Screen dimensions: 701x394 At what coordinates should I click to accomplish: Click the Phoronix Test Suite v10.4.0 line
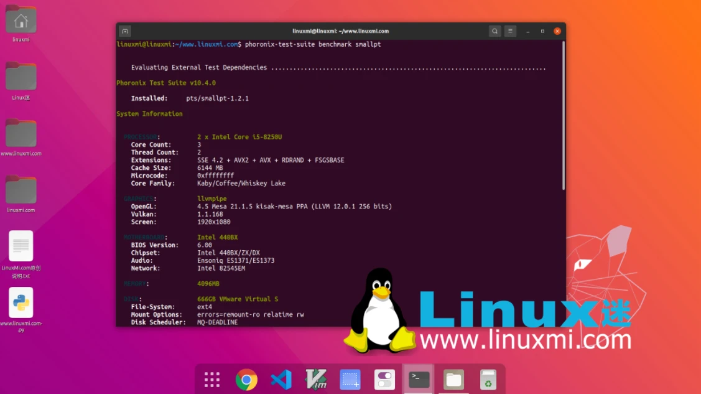click(166, 83)
